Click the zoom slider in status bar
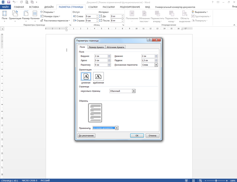 pyautogui.click(x=216, y=180)
